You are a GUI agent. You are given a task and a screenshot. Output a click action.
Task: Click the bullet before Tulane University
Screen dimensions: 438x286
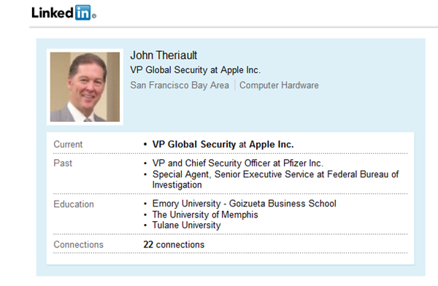tap(145, 225)
